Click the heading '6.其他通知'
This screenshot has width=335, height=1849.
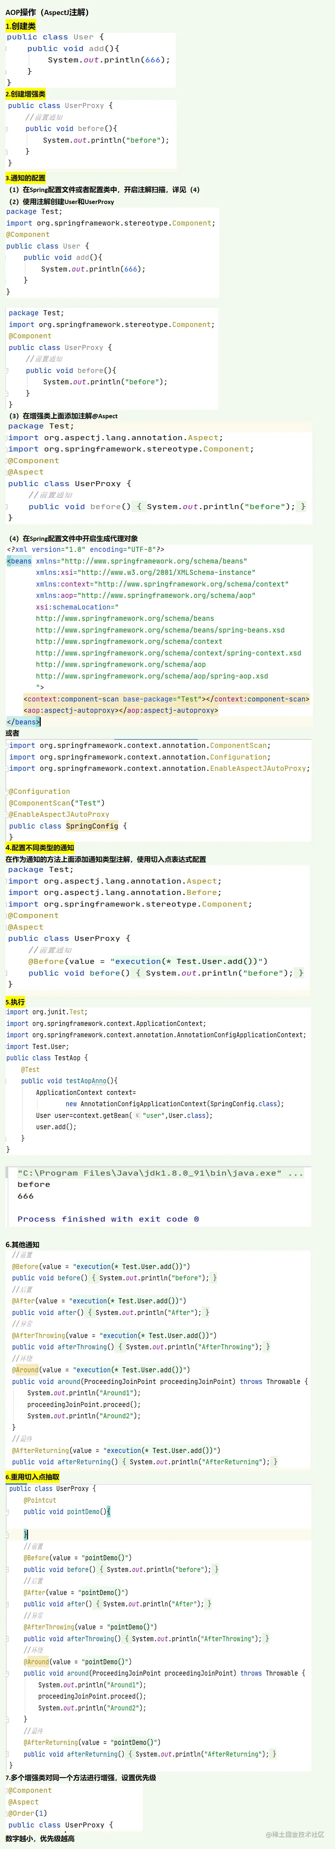[23, 1245]
